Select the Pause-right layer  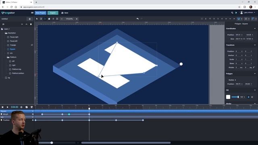(x=14, y=37)
